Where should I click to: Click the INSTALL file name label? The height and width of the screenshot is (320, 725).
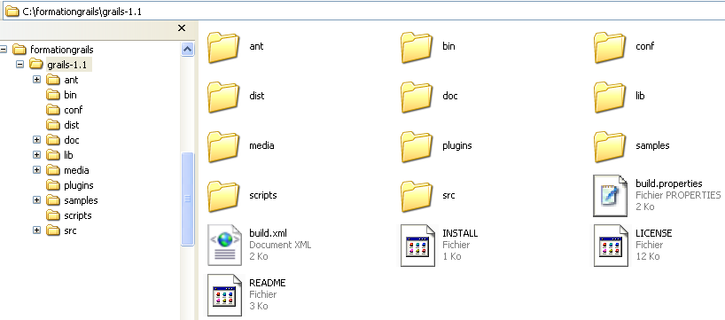[x=460, y=233]
